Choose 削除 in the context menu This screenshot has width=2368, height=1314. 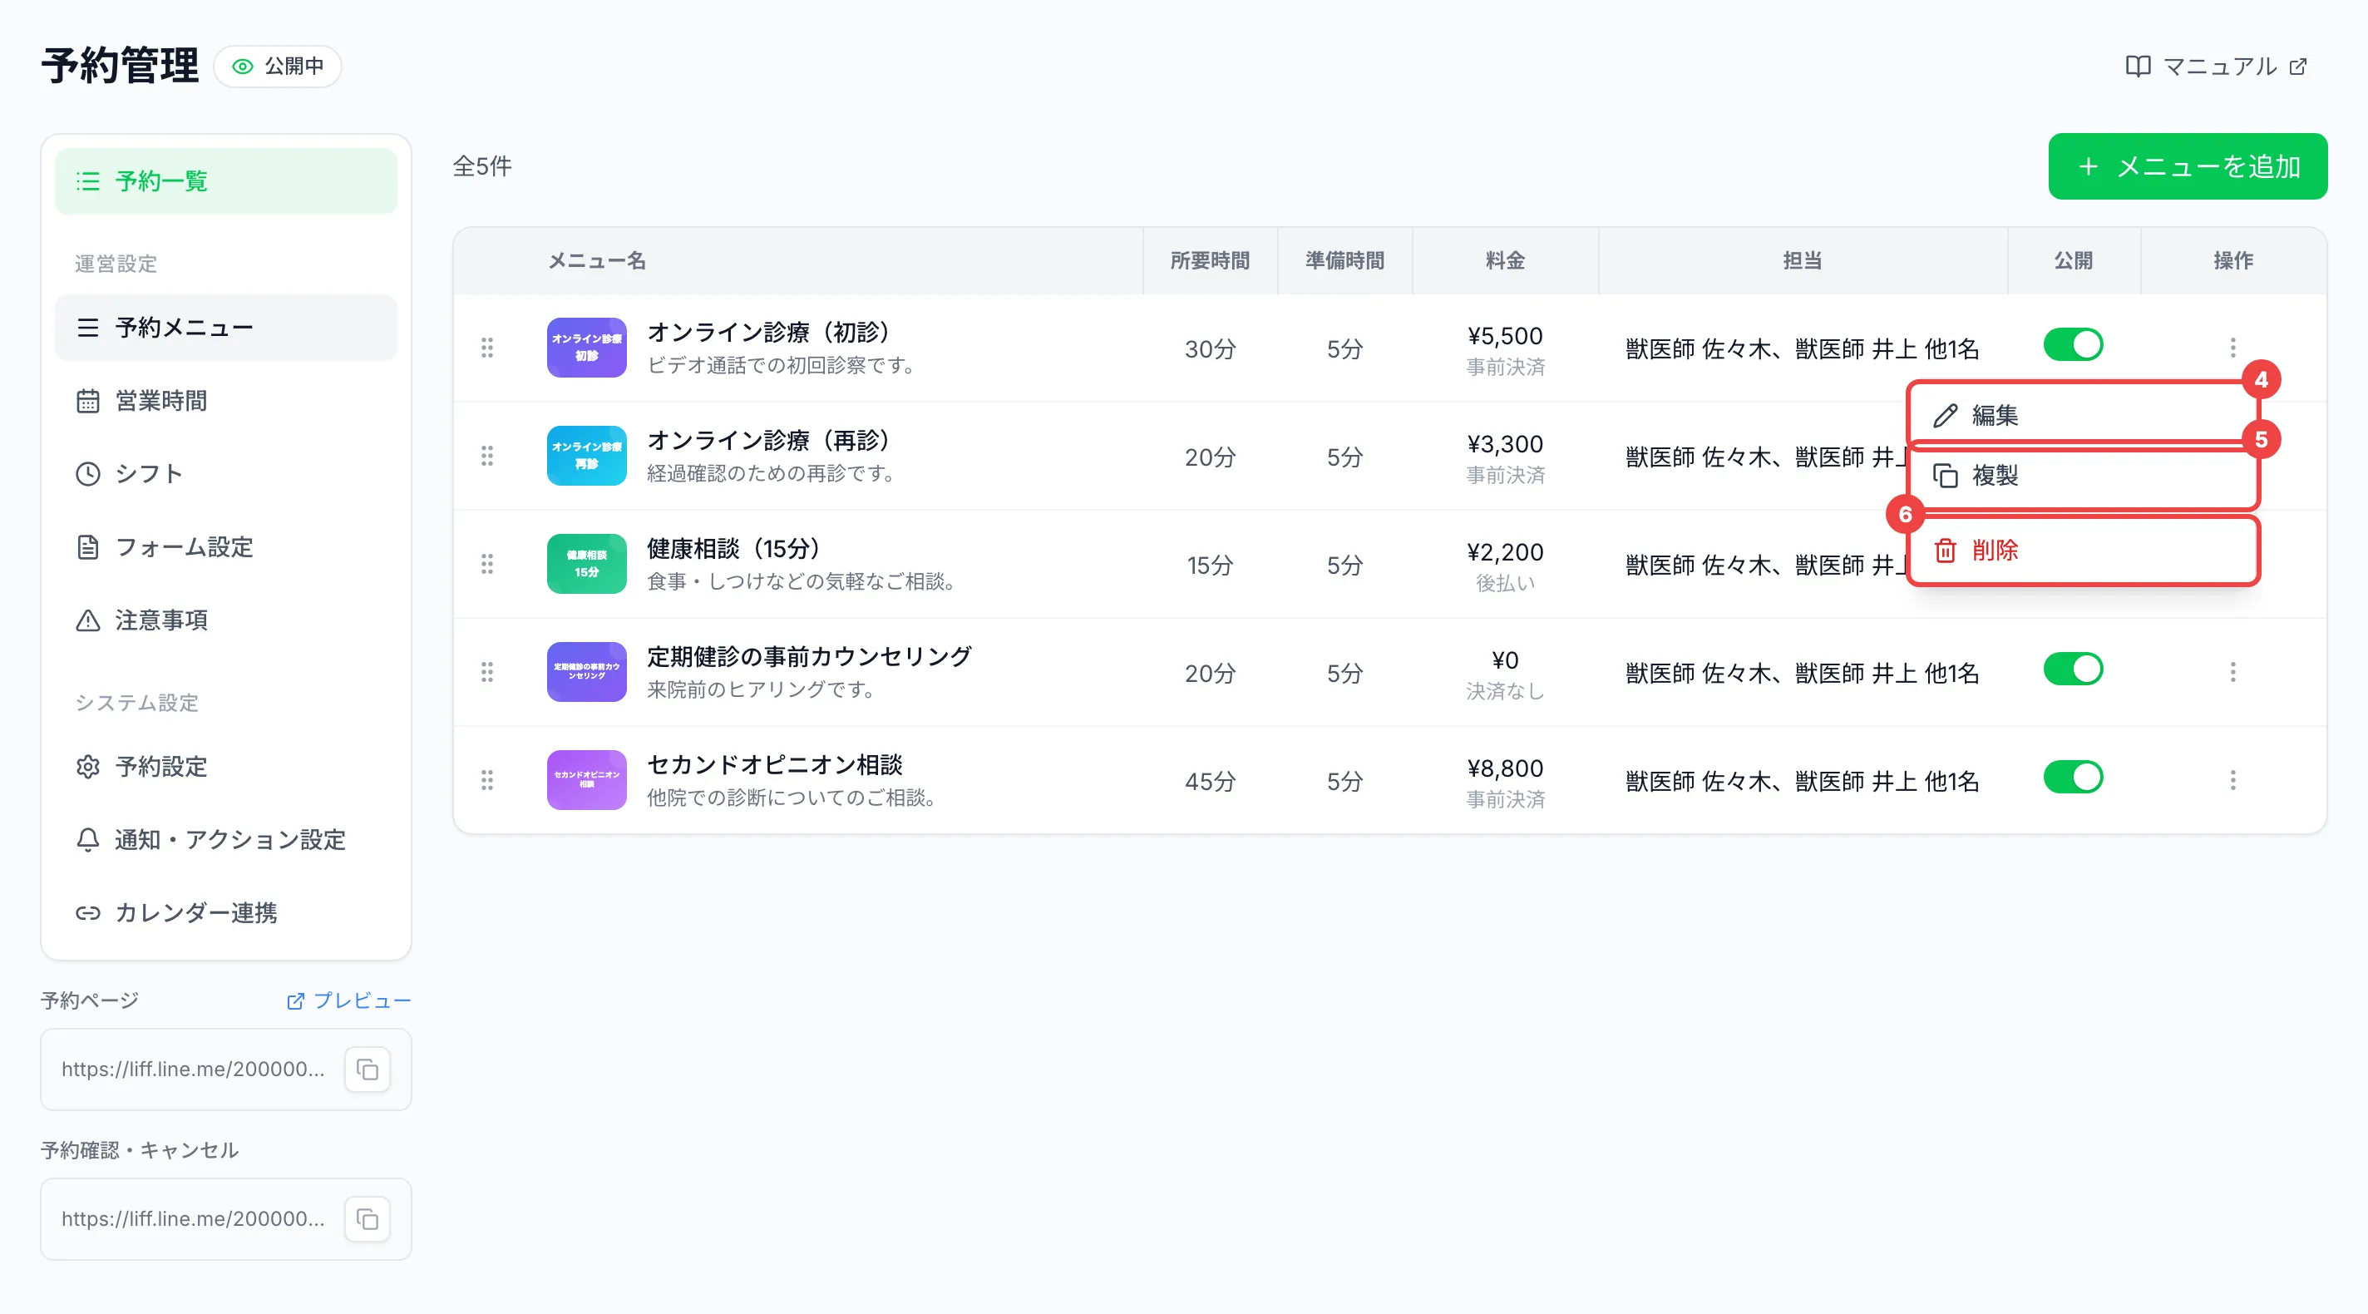point(2082,551)
